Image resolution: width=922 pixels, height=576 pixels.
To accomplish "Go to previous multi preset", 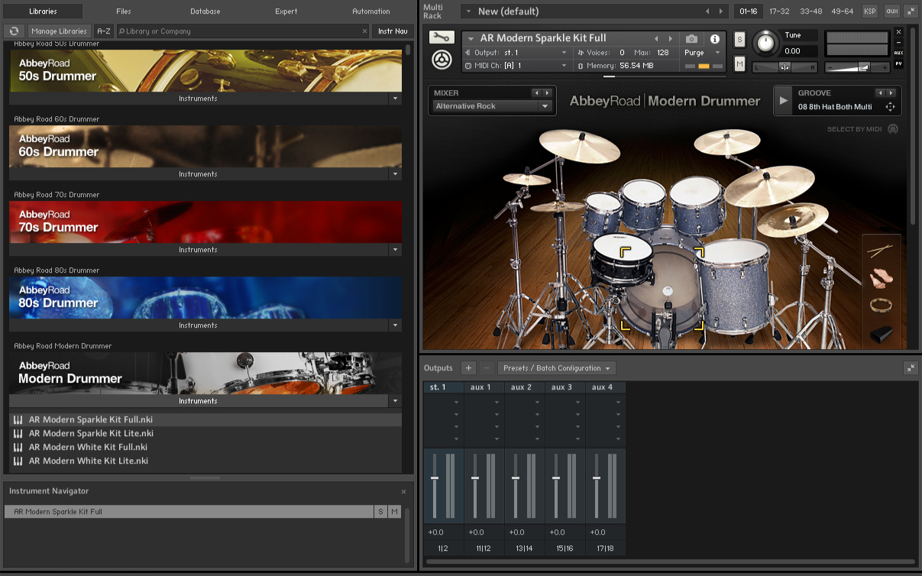I will point(707,11).
